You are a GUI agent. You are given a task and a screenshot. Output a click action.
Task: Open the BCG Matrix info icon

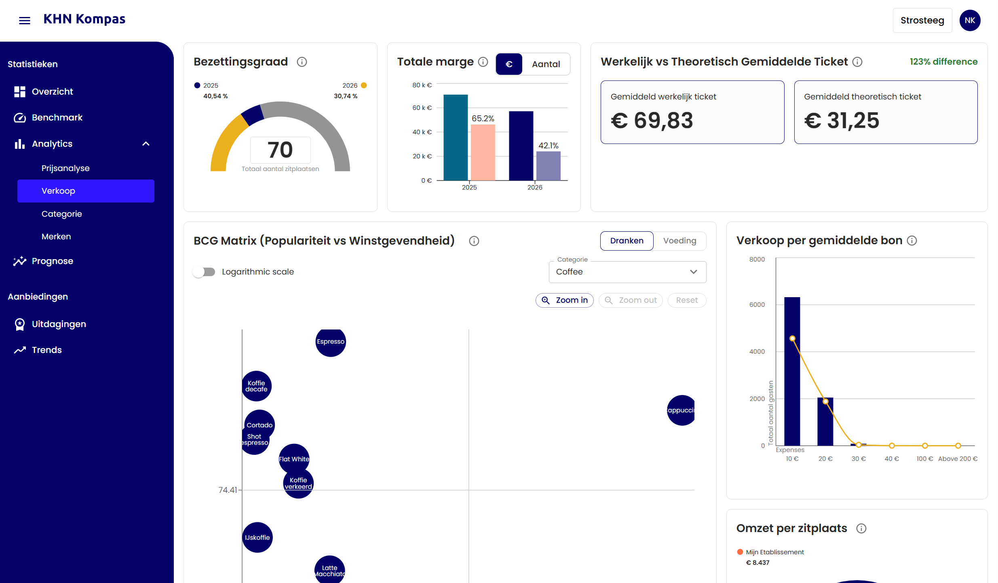[x=474, y=241]
